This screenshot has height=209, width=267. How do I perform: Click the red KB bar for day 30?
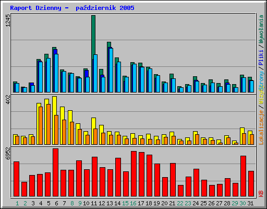(244, 176)
